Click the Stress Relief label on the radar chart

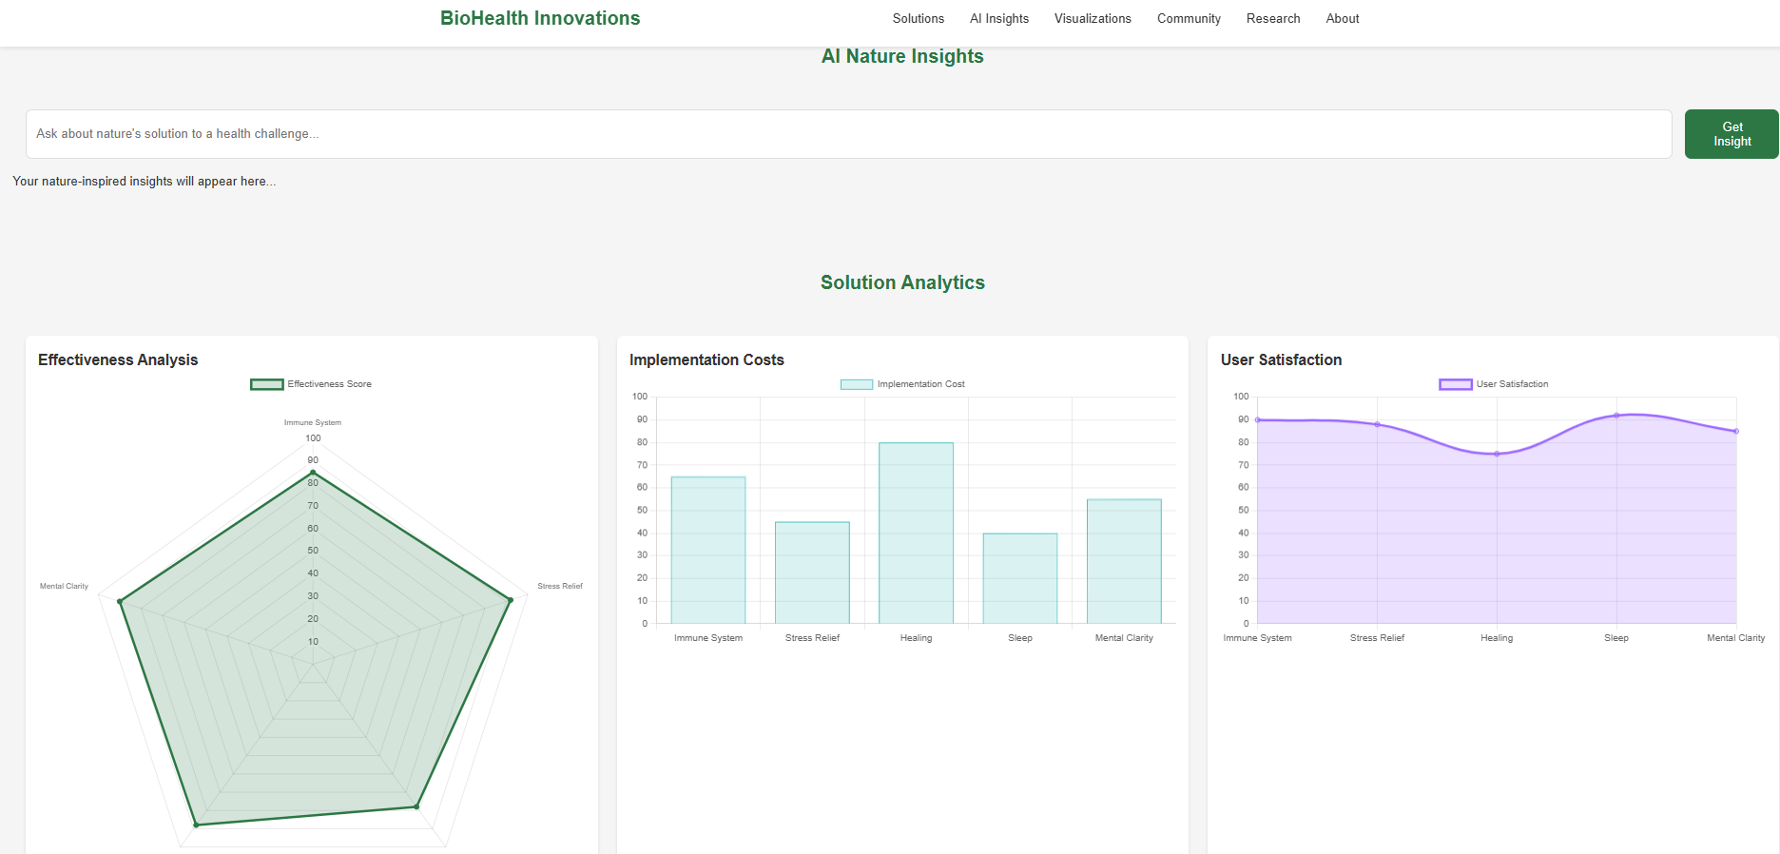[560, 586]
